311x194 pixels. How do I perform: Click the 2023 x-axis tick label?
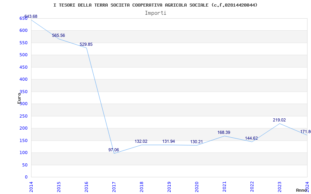click(x=280, y=187)
